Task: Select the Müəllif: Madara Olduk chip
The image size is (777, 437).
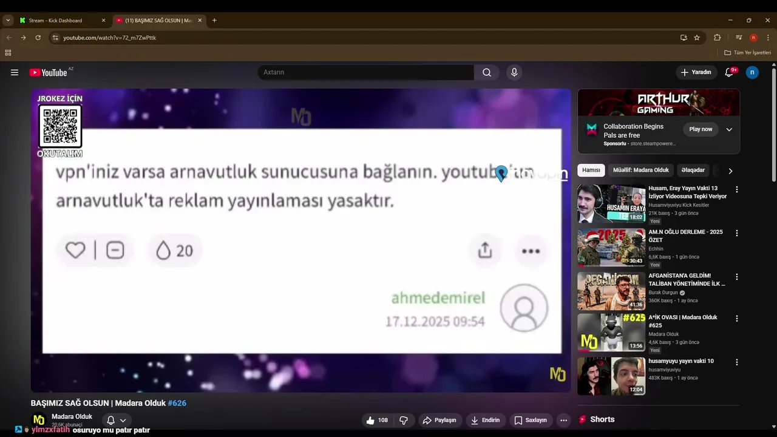Action: tap(640, 171)
